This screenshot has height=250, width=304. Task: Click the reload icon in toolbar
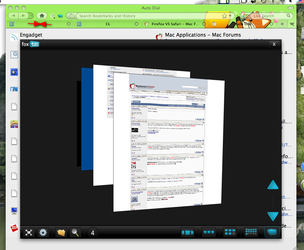click(x=53, y=16)
